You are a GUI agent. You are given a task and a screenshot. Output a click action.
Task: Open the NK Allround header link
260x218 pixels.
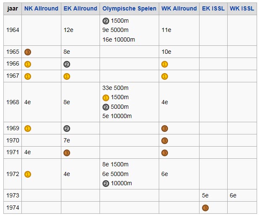[x=41, y=8]
